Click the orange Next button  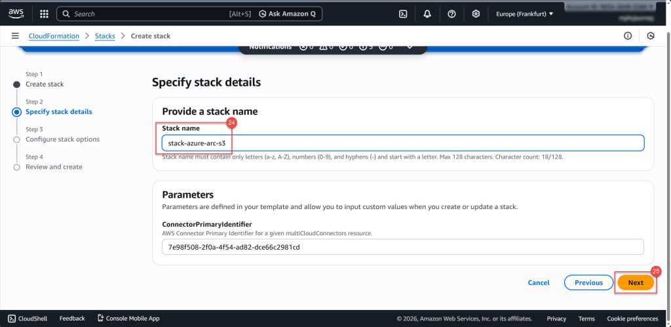[636, 282]
